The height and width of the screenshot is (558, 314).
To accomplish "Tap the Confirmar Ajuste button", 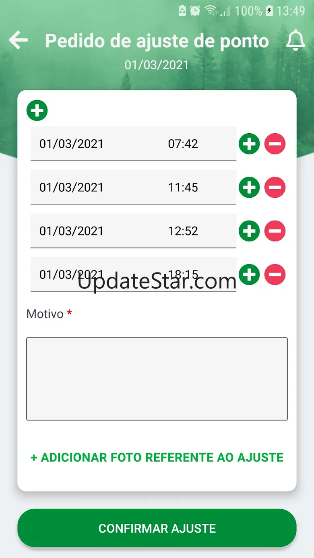I will pyautogui.click(x=157, y=528).
